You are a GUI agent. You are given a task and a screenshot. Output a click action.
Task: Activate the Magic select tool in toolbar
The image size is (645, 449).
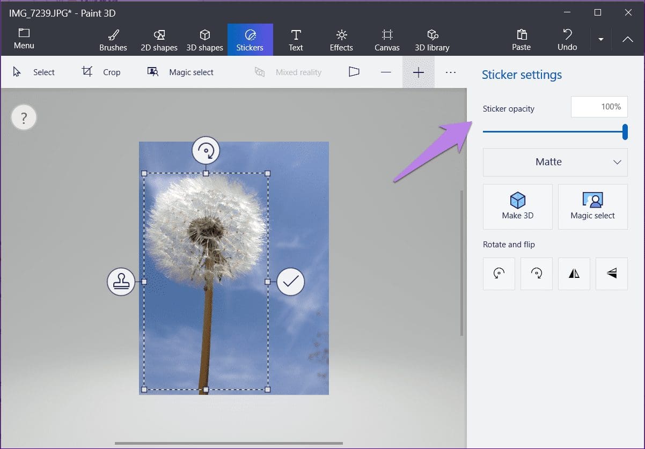pos(180,72)
